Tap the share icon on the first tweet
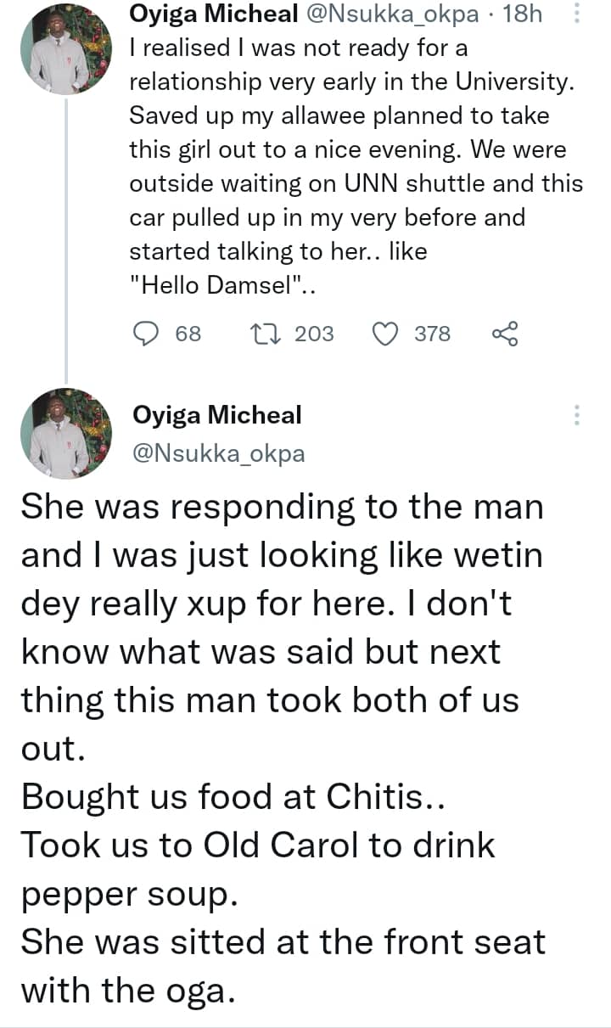 (x=505, y=334)
